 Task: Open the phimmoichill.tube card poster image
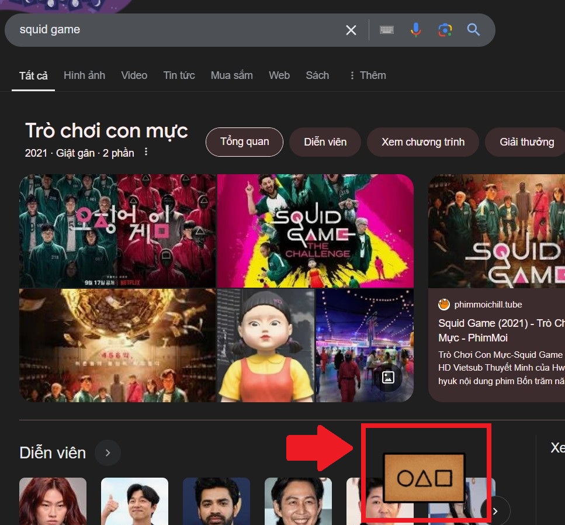pyautogui.click(x=497, y=231)
